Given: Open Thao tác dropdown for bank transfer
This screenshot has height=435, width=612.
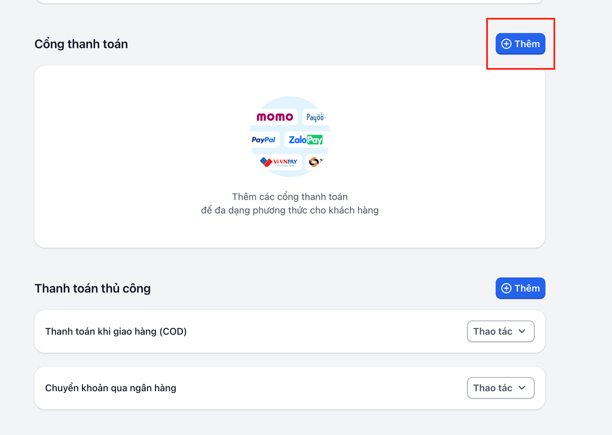Looking at the screenshot, I should tap(500, 388).
